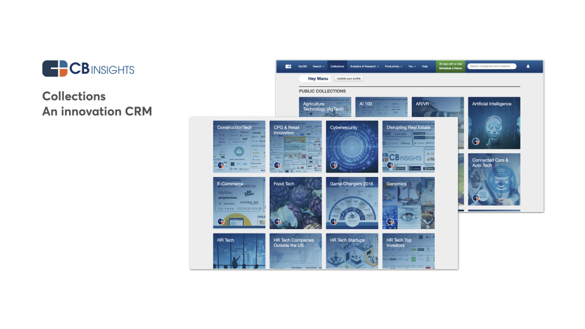Open the HR Tech Top Investors collection

click(x=408, y=251)
